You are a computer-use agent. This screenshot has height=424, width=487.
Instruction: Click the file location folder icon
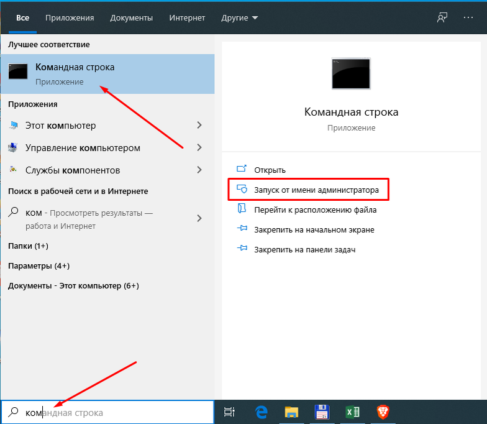(x=242, y=208)
